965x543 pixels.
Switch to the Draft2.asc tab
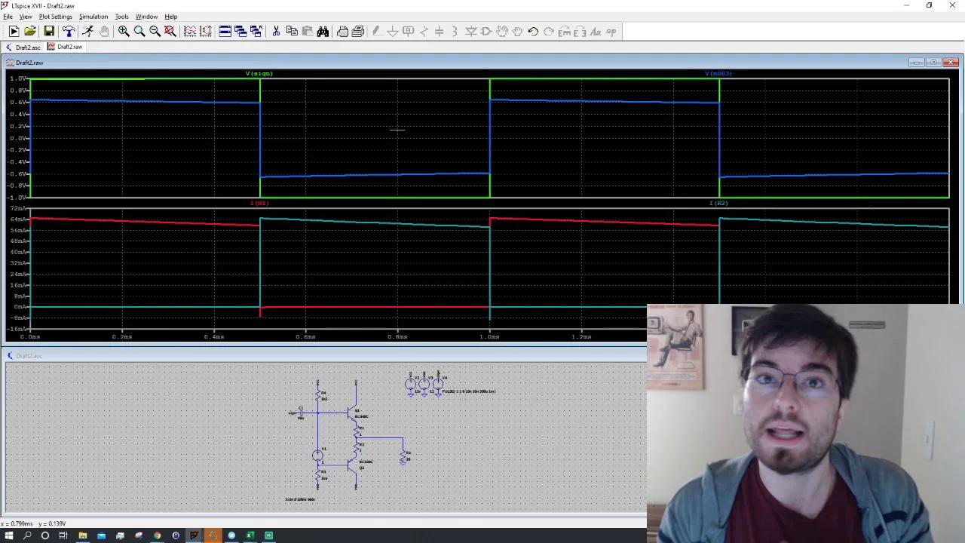[24, 47]
